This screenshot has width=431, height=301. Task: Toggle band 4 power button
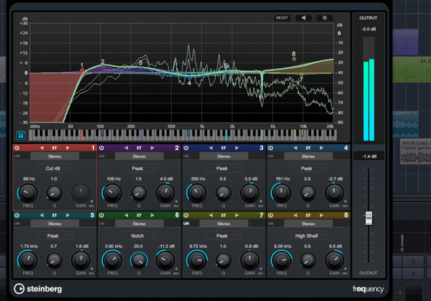(x=271, y=148)
